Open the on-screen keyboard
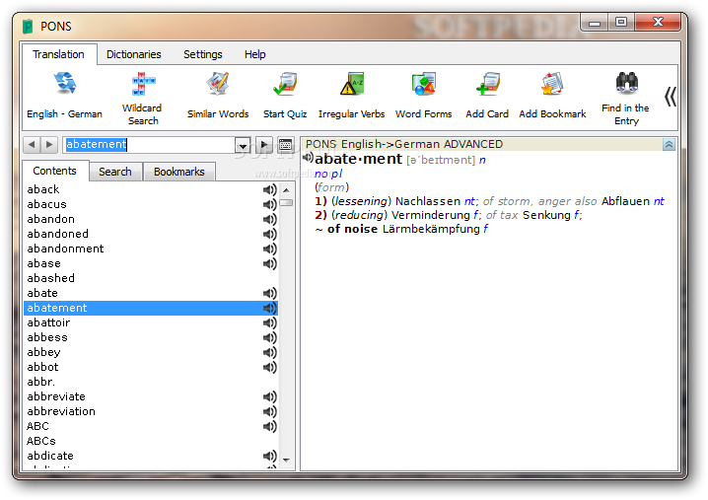708x500 pixels. [x=285, y=145]
